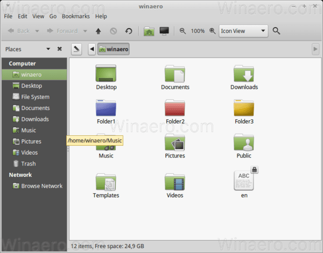
Task: Select the Templates folder icon
Action: [106, 182]
